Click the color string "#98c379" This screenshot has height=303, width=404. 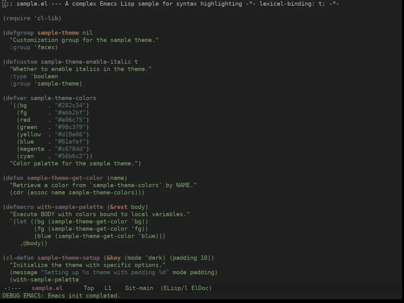[70, 127]
